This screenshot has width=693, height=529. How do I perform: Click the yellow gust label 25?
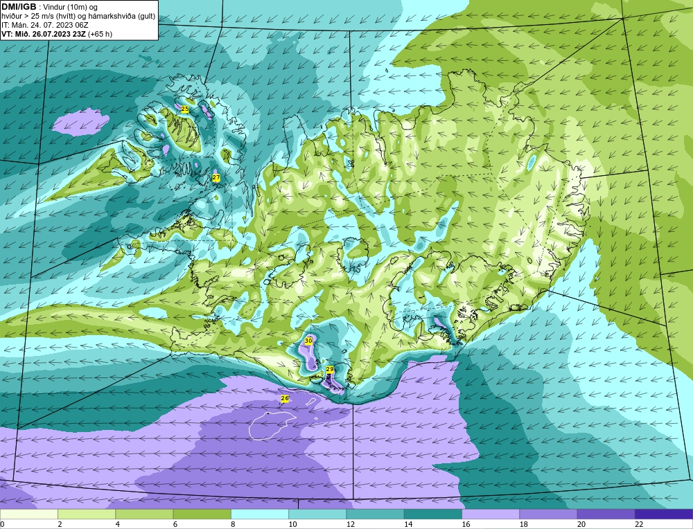coord(185,109)
